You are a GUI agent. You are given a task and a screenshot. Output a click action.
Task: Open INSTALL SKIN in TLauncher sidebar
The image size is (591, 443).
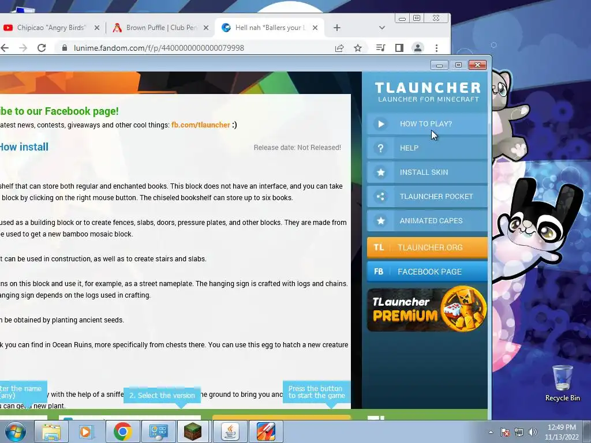(427, 172)
